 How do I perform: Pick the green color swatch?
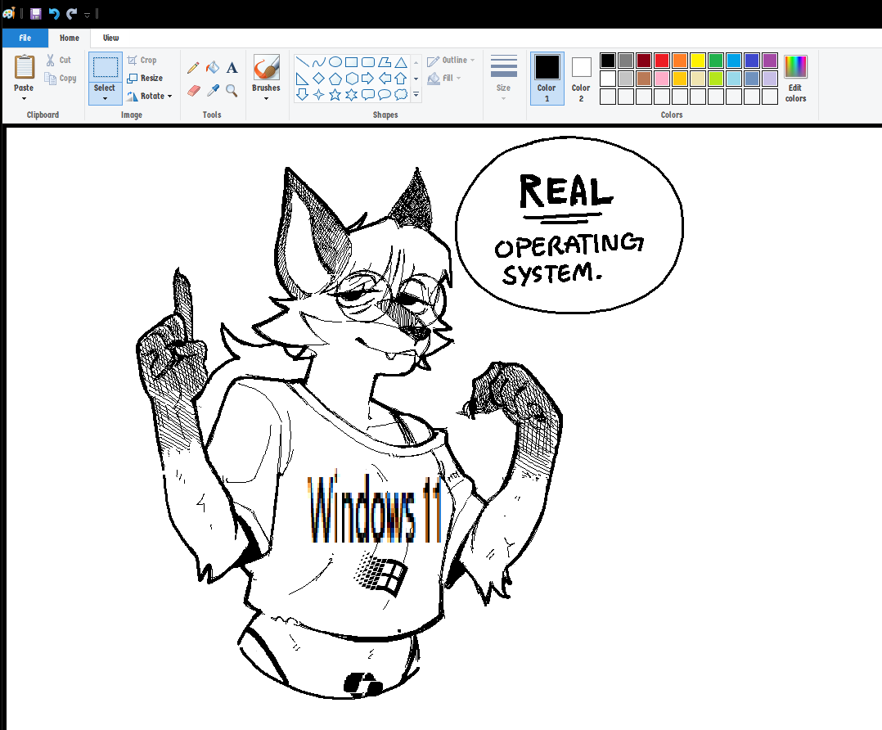[x=715, y=61]
